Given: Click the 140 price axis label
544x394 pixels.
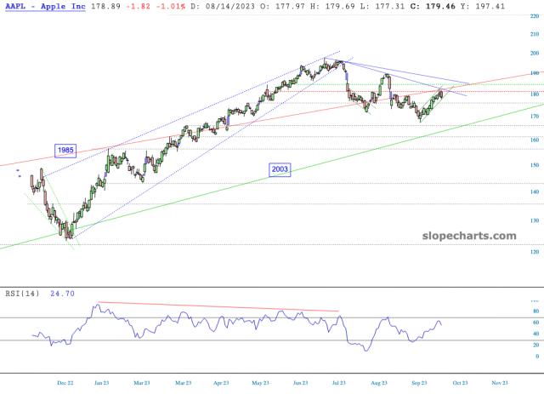Looking at the screenshot, I should tap(535, 191).
